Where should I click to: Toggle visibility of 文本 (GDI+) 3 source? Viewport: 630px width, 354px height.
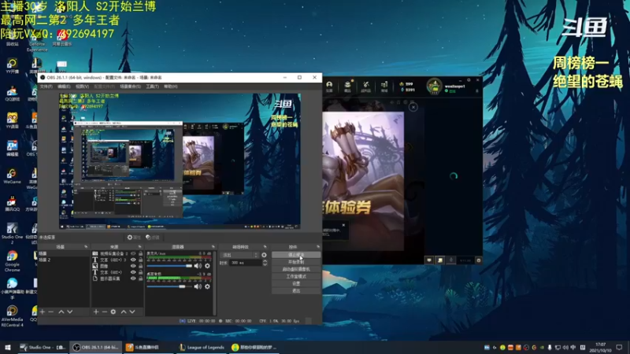(133, 260)
